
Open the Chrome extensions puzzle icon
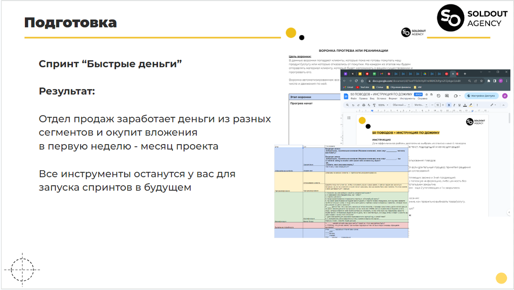pyautogui.click(x=488, y=81)
